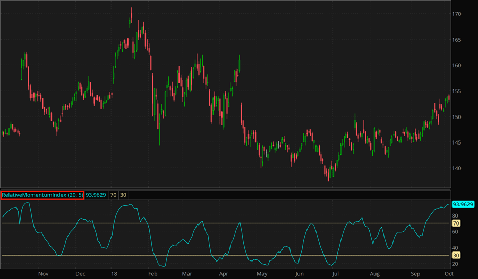The width and height of the screenshot is (478, 279).
Task: Select the 70 overbought value in study header
Action: [x=113, y=195]
